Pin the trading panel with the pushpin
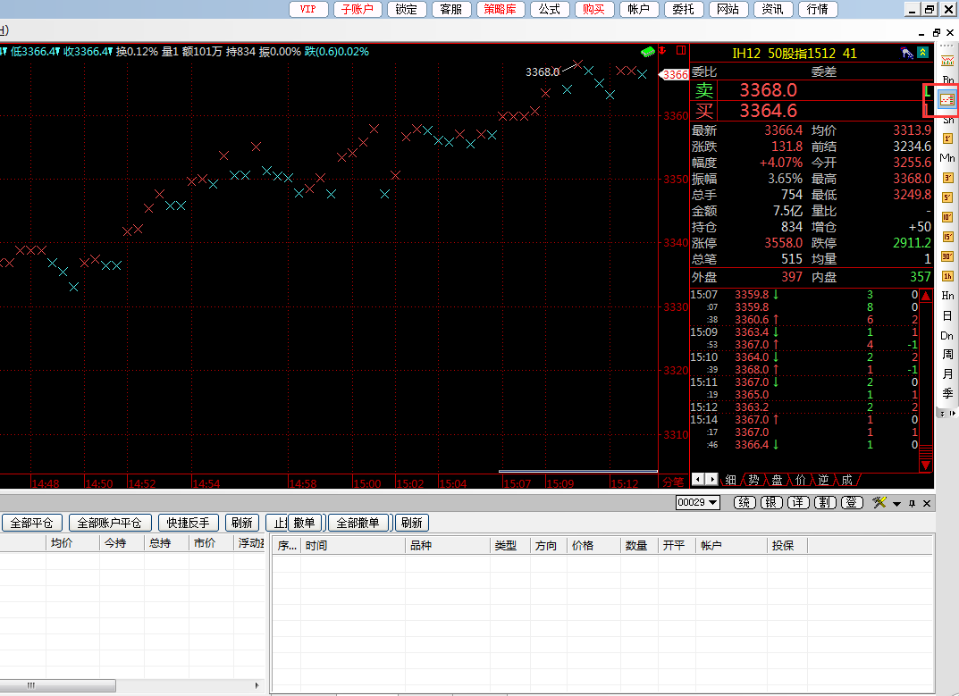This screenshot has width=959, height=696. [x=912, y=504]
